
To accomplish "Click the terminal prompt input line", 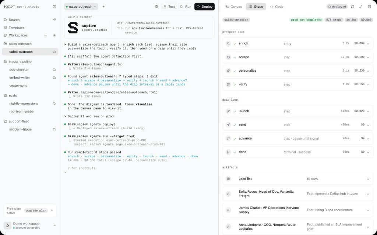I will [139, 173].
